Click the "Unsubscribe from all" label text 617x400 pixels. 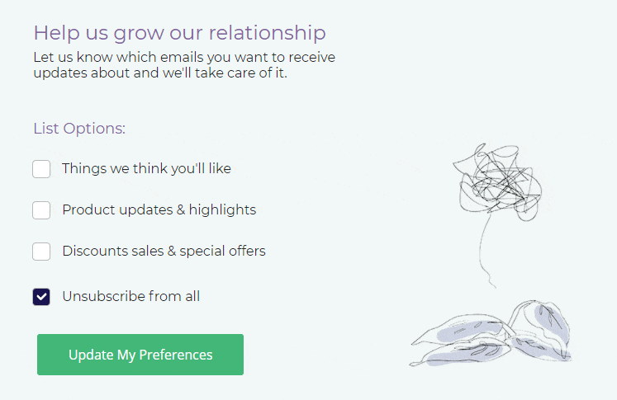131,297
